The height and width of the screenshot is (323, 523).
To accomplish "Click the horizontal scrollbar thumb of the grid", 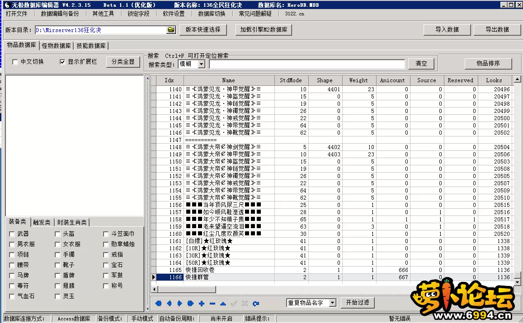I will point(186,289).
